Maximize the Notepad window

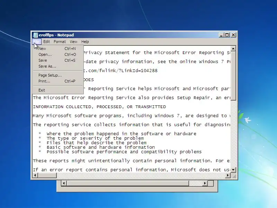click(227, 35)
